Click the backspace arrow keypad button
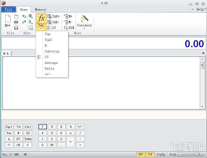Viewport: 207px width, 158px height. (x=9, y=145)
